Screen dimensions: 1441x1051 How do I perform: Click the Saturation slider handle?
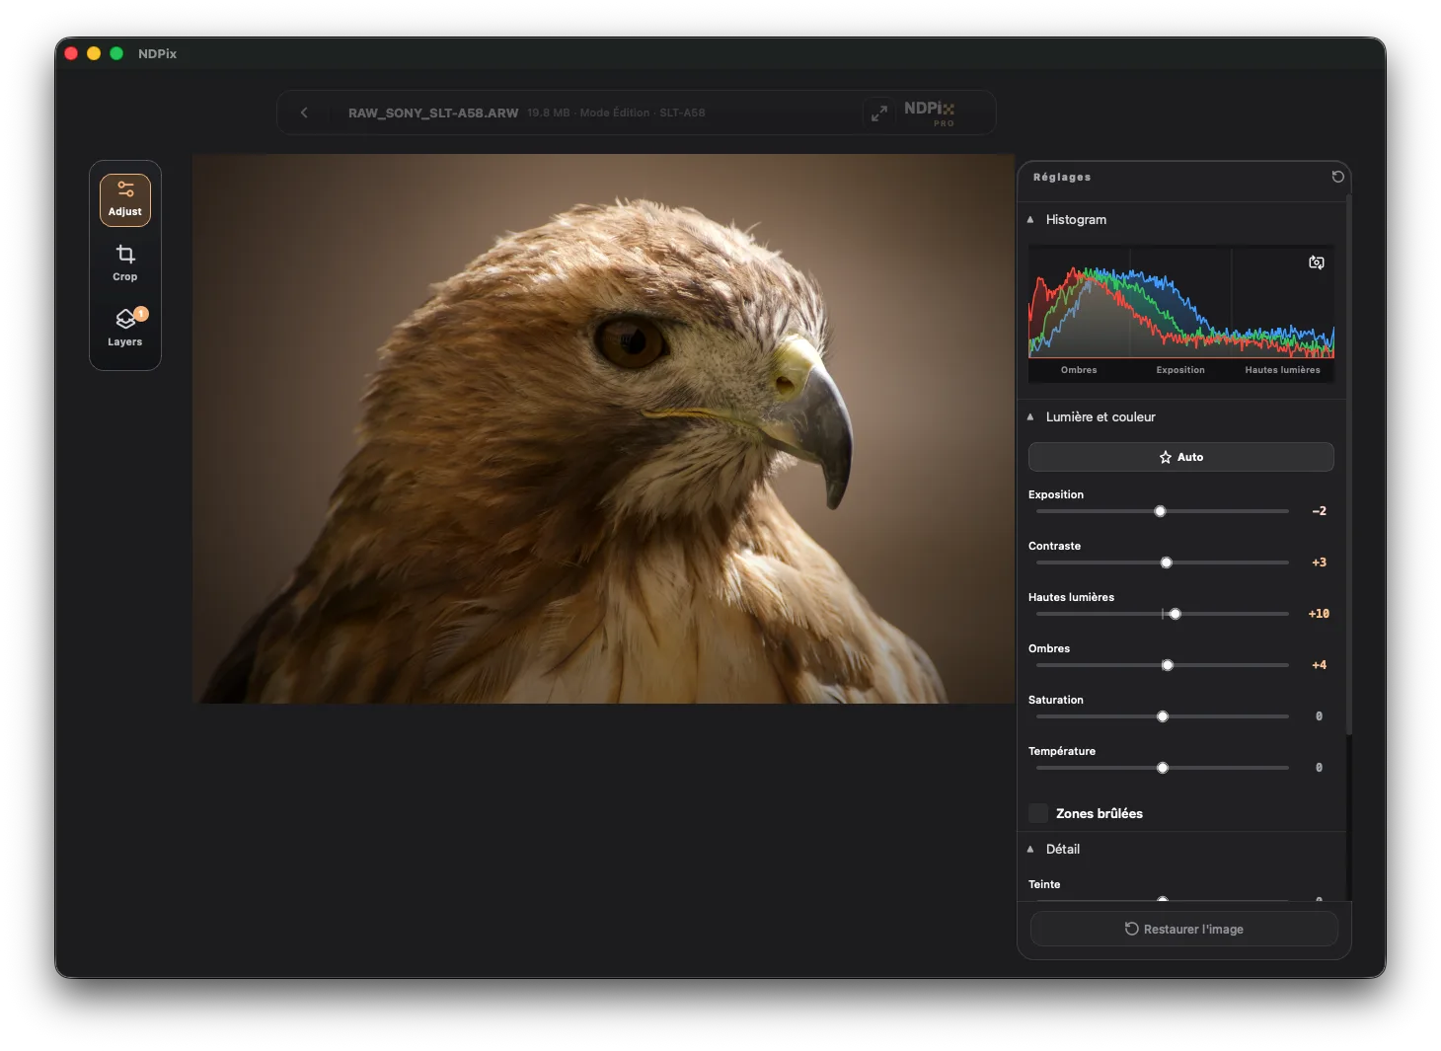(x=1163, y=716)
